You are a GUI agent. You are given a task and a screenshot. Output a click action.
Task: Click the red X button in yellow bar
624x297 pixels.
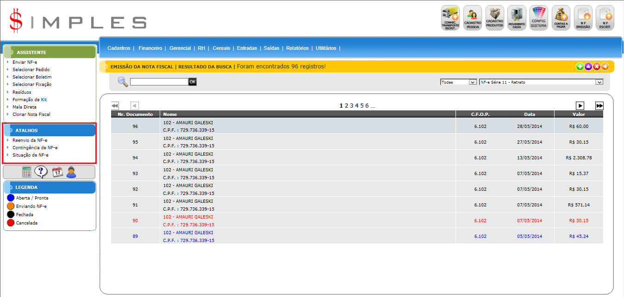pos(597,67)
